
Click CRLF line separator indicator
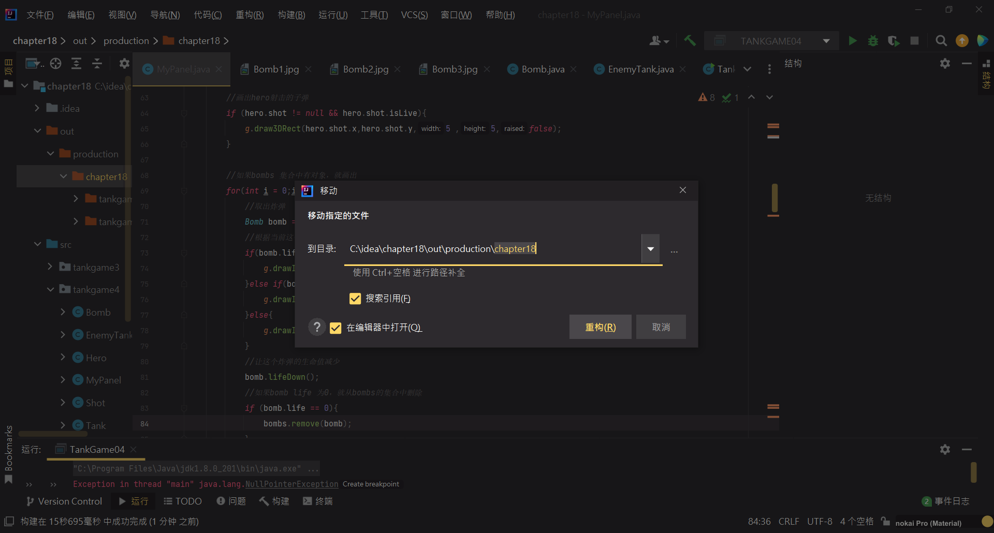[788, 521]
